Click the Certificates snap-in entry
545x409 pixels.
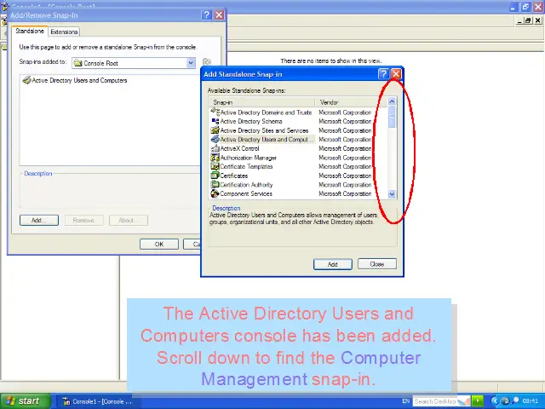click(234, 176)
